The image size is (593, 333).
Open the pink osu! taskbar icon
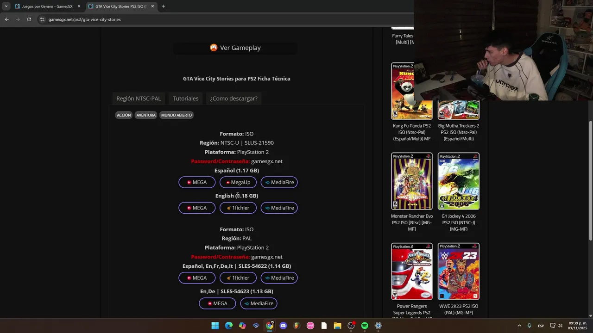[310, 326]
